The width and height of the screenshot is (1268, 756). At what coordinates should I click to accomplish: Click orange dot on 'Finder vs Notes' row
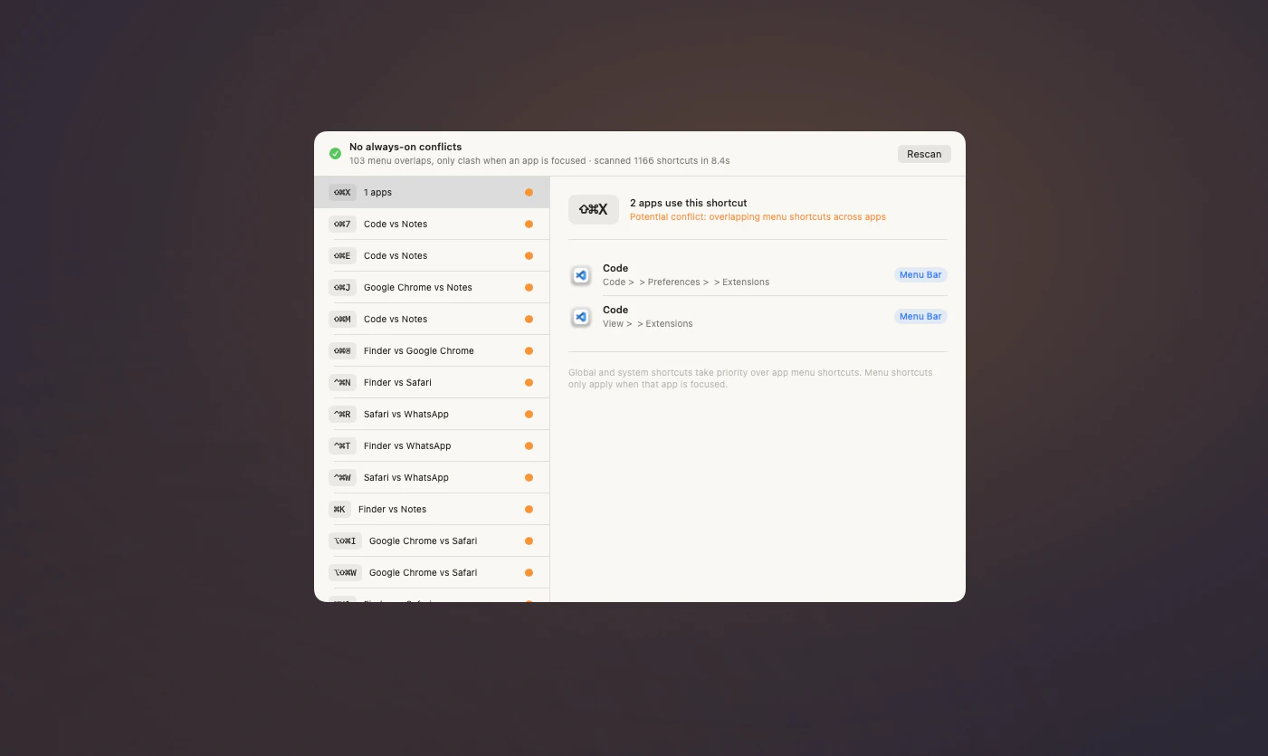pos(529,509)
